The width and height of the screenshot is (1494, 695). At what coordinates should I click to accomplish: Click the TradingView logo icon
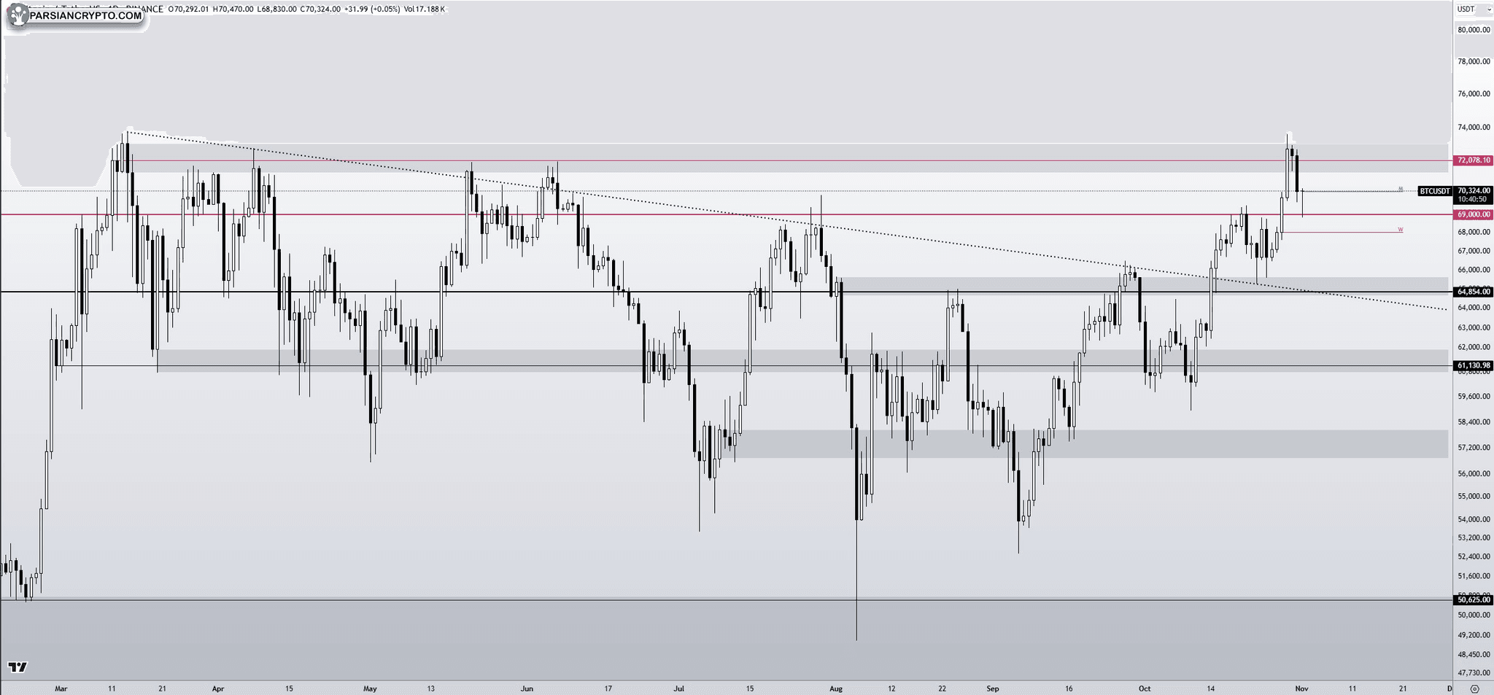[x=18, y=667]
